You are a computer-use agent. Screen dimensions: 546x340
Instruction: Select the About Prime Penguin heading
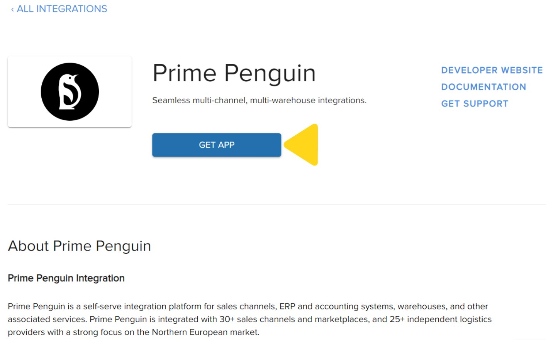coord(79,246)
